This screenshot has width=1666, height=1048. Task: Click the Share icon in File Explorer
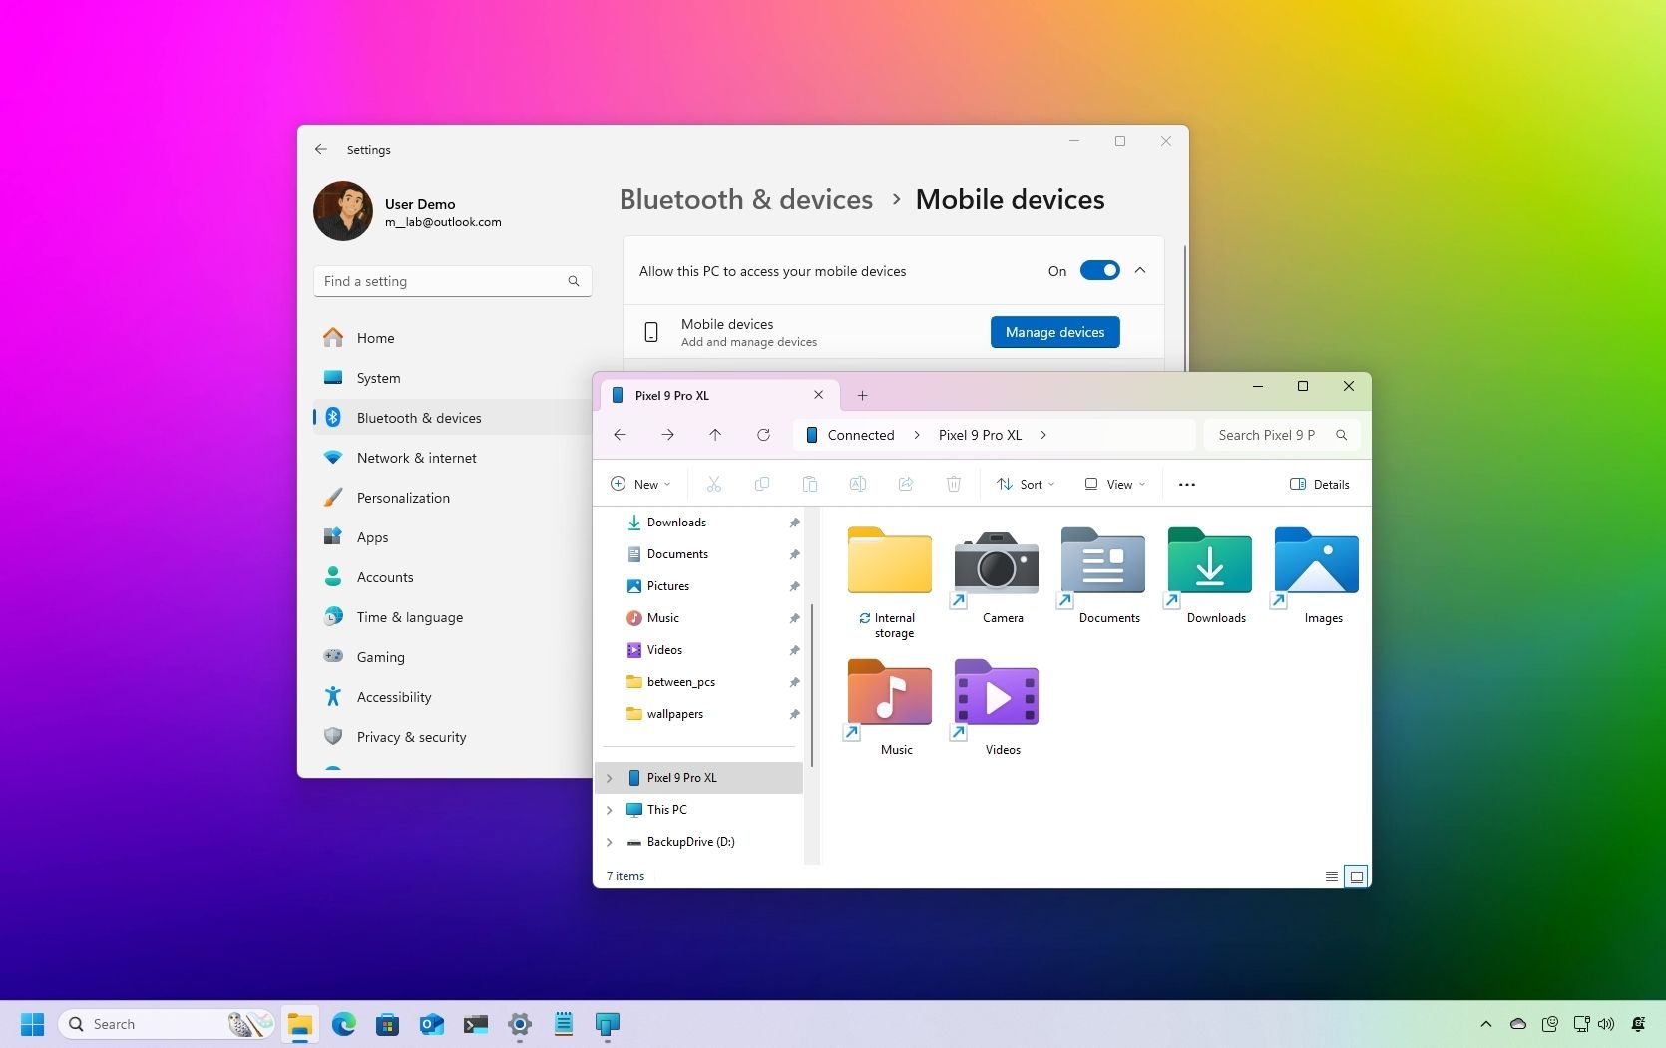tap(906, 484)
